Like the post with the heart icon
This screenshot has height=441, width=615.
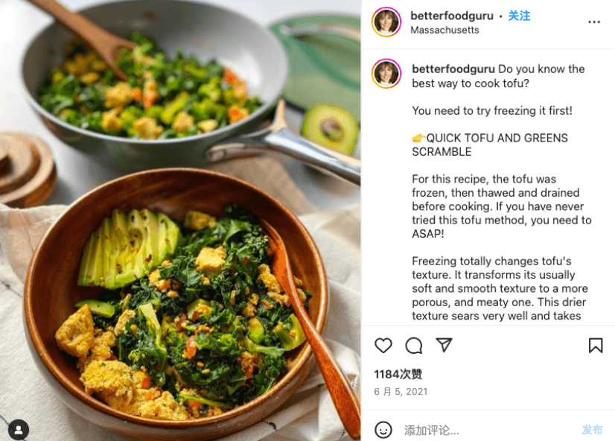(383, 345)
